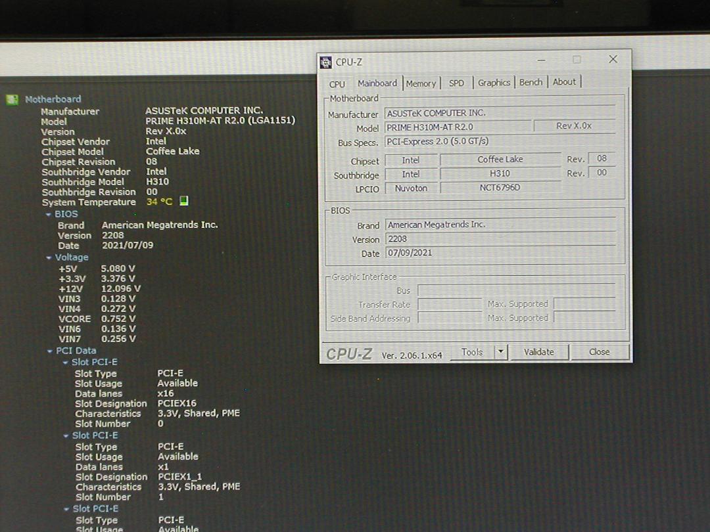
Task: Click the Rev X.0x field in CPU-Z
Action: point(574,125)
